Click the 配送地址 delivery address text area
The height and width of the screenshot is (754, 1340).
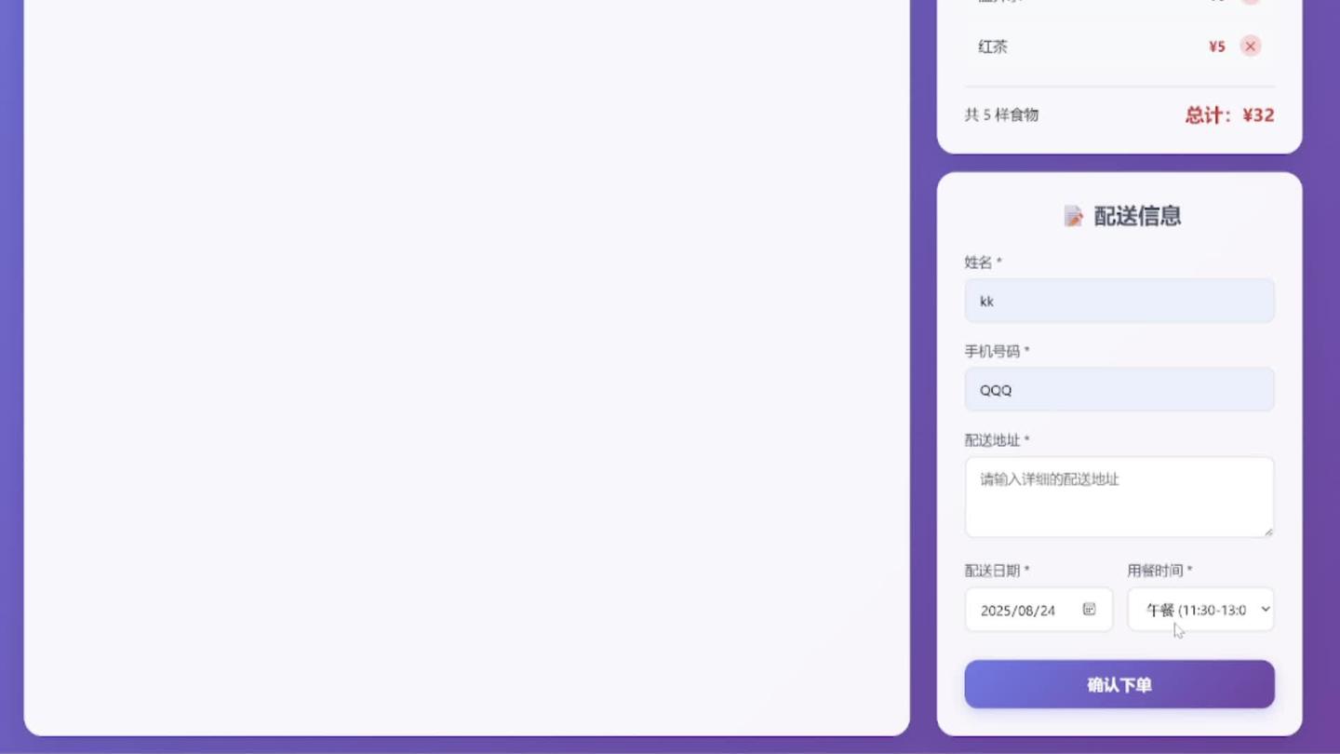click(x=1119, y=496)
